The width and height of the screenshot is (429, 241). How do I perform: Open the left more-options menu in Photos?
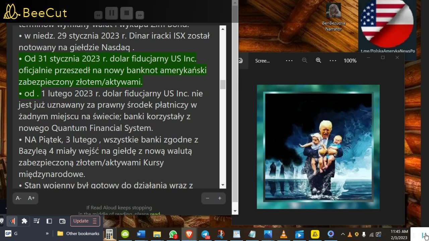[x=289, y=61]
